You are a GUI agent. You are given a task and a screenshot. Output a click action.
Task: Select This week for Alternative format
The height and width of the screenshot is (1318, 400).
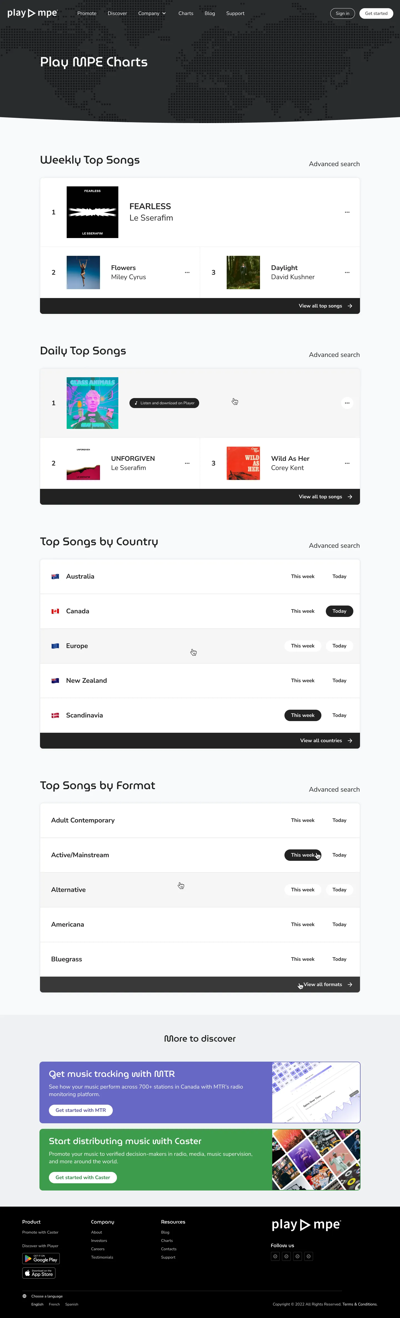pos(302,889)
